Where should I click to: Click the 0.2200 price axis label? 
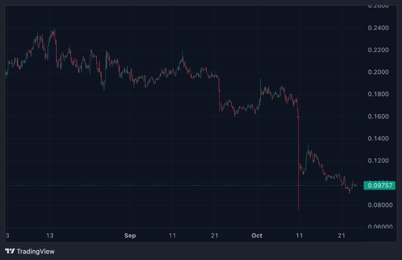coord(378,50)
